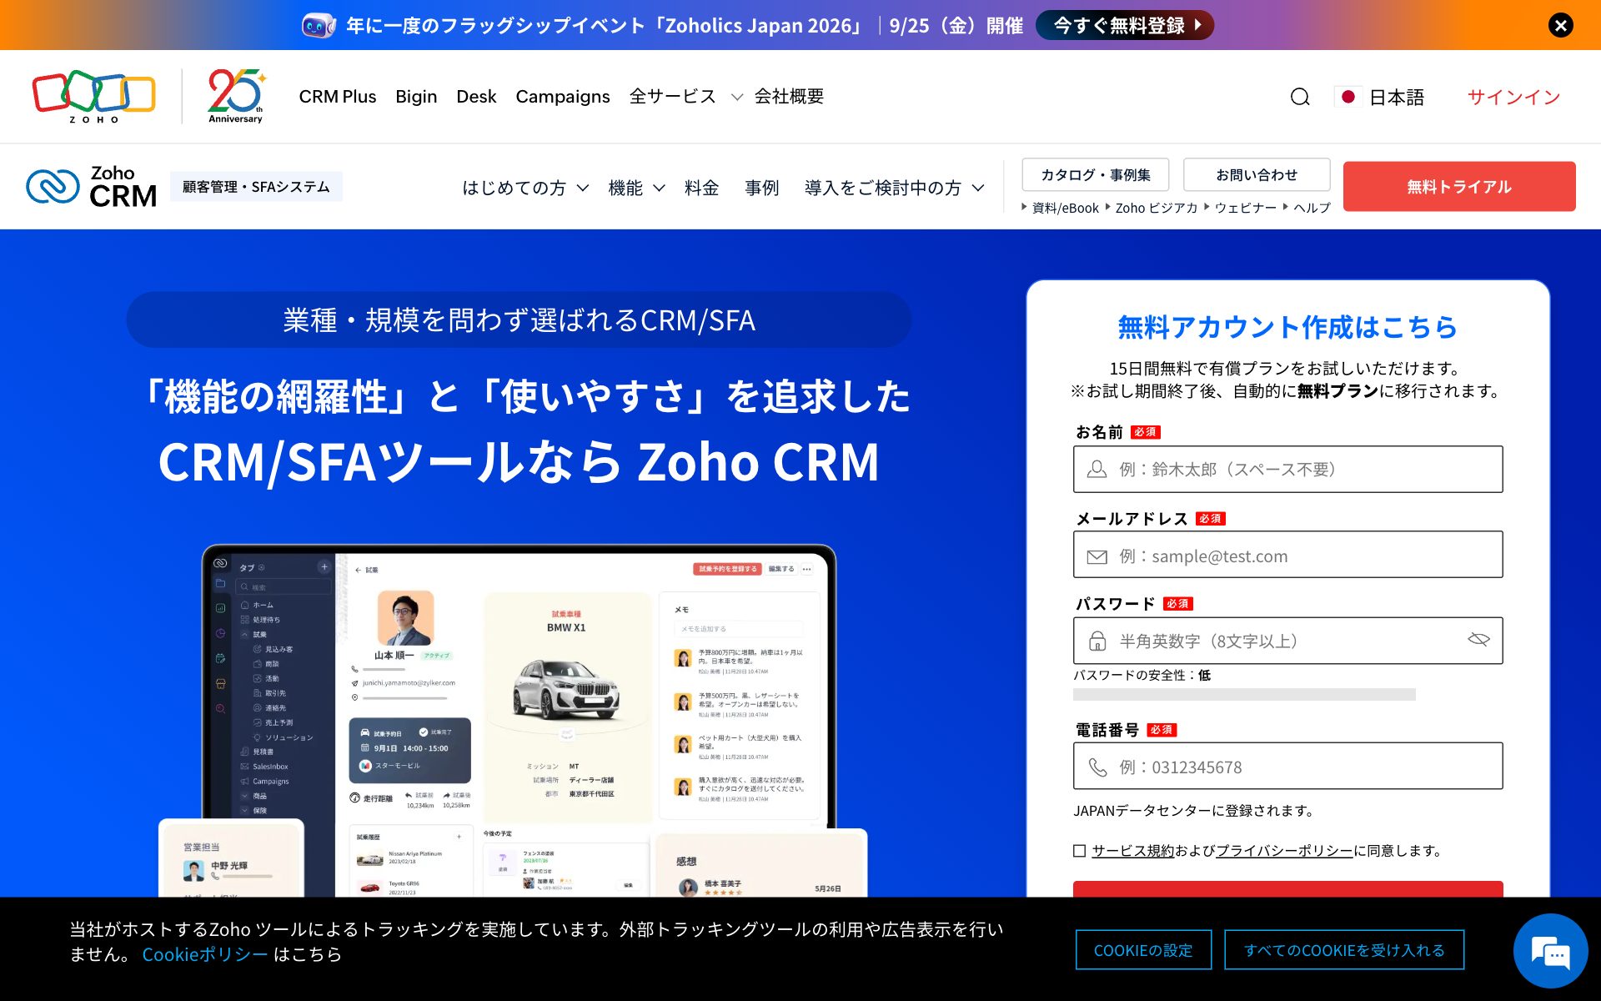Viewport: 1601px width, 1001px height.
Task: Go to the 料金 pricing page
Action: click(701, 188)
